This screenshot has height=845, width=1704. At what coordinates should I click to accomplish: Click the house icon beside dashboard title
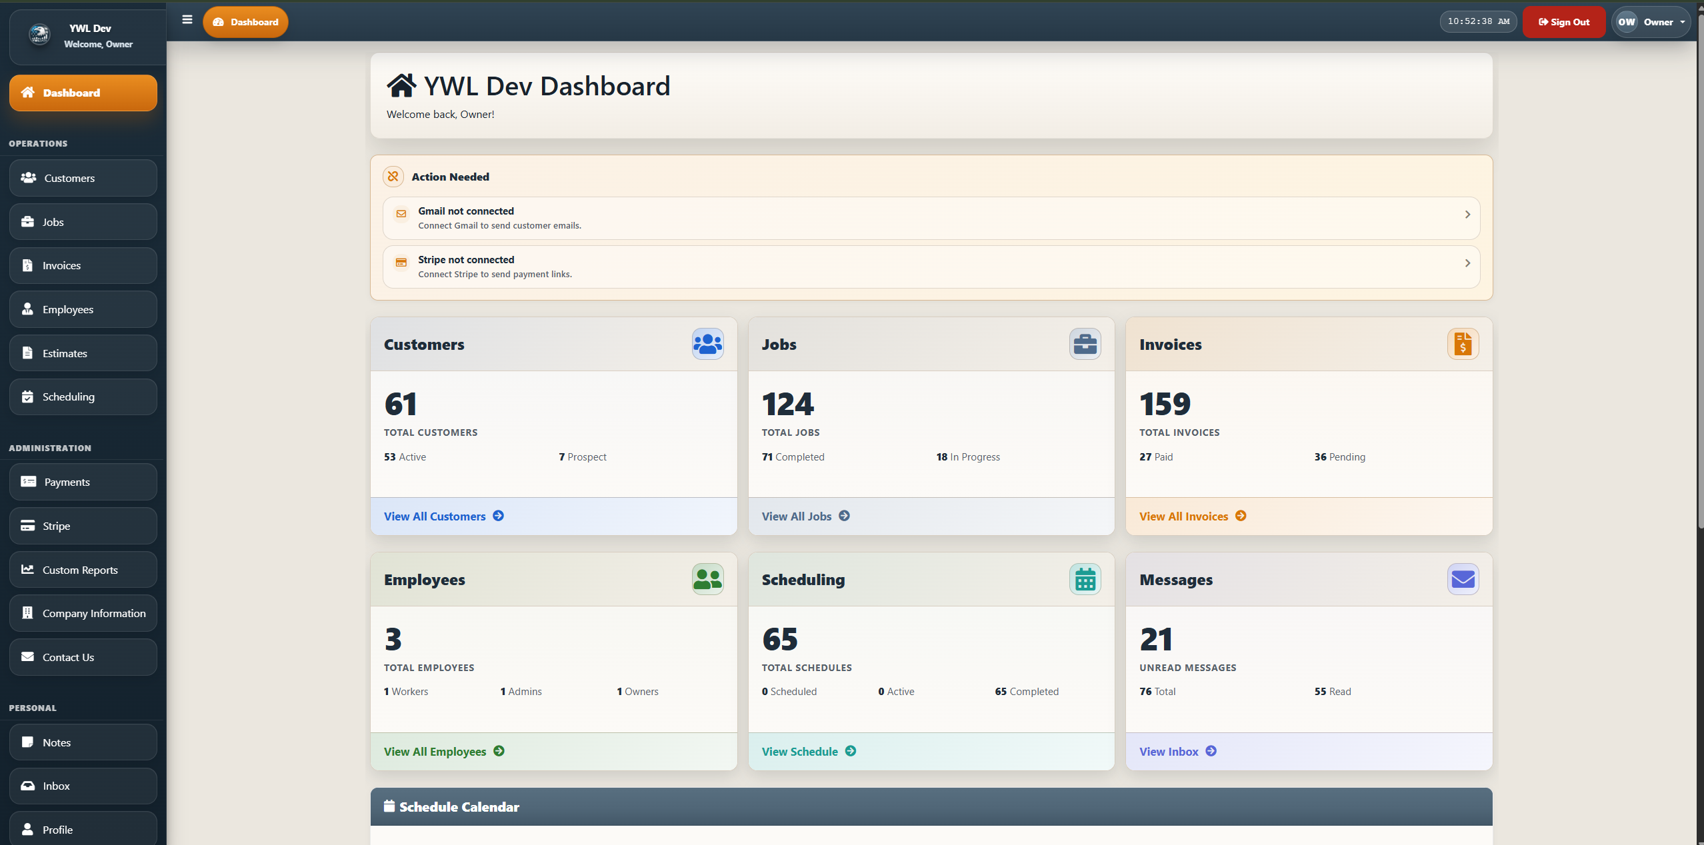pyautogui.click(x=401, y=85)
